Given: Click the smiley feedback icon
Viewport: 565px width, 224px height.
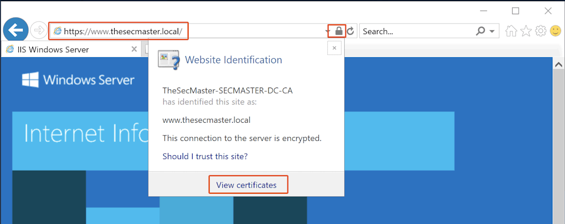Looking at the screenshot, I should point(556,31).
